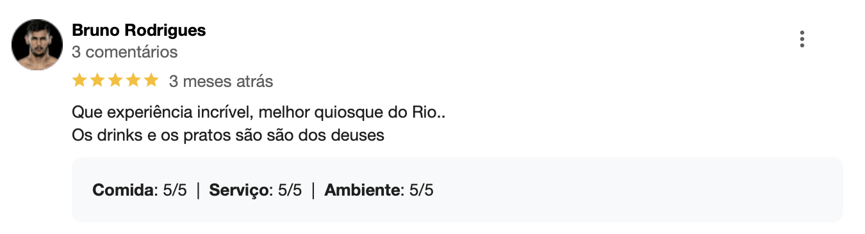Click the 5/5 score beside Ambiente
The width and height of the screenshot is (865, 234).
click(422, 190)
